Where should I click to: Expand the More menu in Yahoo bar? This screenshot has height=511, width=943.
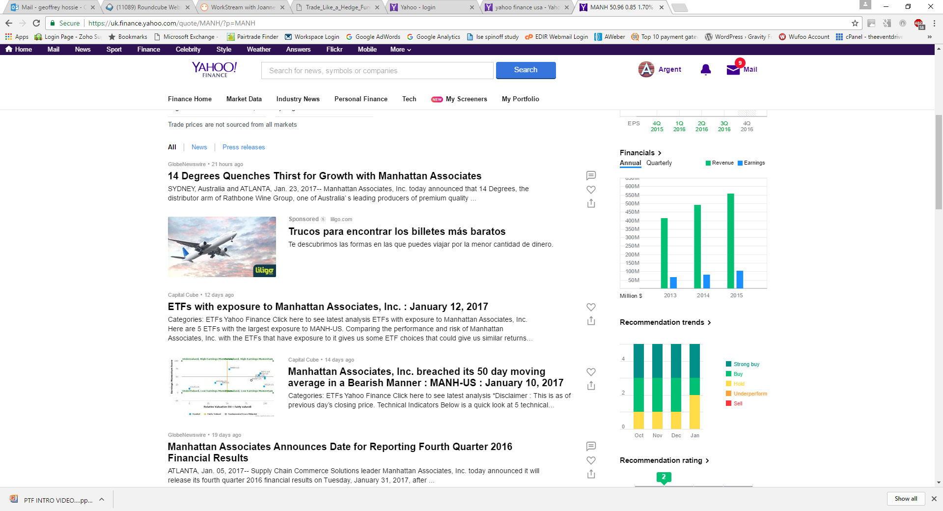[400, 50]
